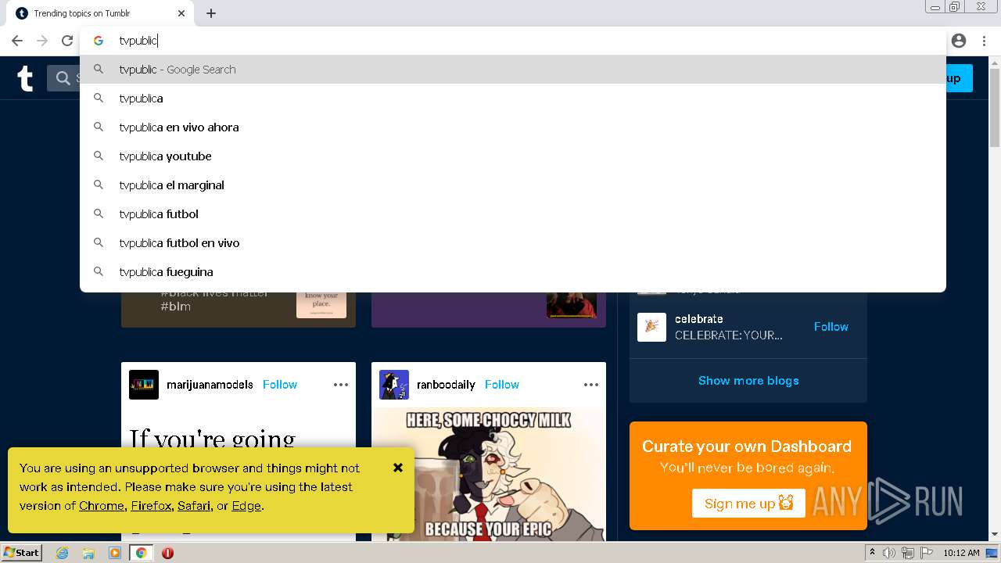Open ranboodaily blog name link
The height and width of the screenshot is (563, 1001).
446,385
